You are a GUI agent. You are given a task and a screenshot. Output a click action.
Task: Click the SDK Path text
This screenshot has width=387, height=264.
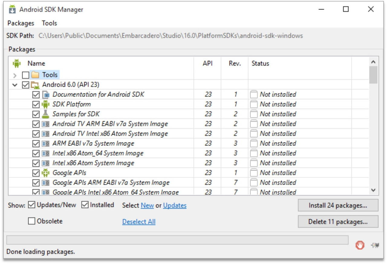[x=171, y=36]
